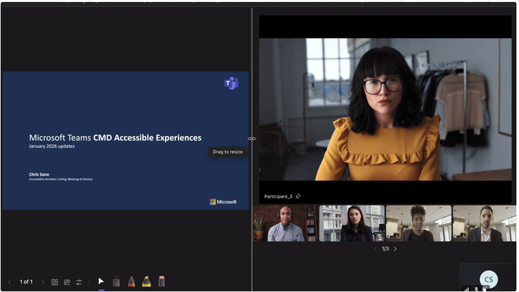This screenshot has height=292, width=519.
Task: Click the CS self-view avatar
Action: click(x=489, y=278)
